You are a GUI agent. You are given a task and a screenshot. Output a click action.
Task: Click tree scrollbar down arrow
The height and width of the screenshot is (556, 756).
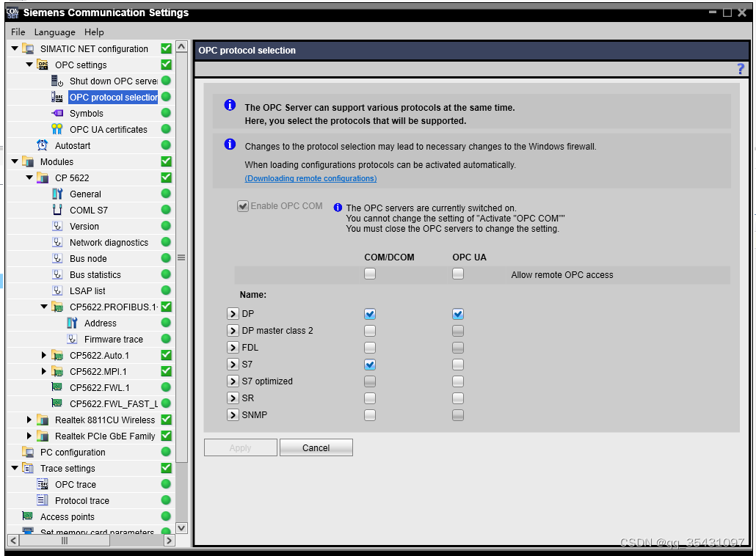(181, 527)
